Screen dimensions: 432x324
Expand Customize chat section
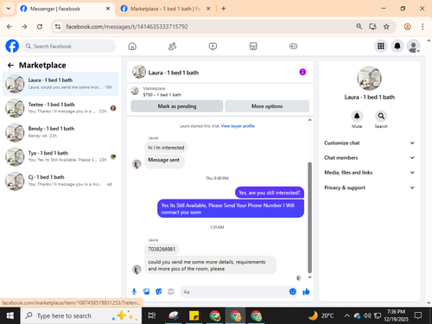(369, 143)
